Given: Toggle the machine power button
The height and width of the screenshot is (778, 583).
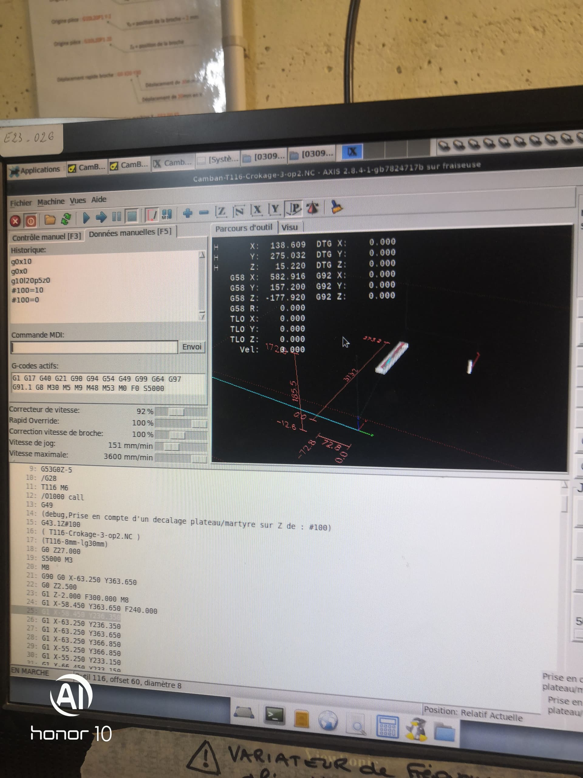Looking at the screenshot, I should pos(31,221).
